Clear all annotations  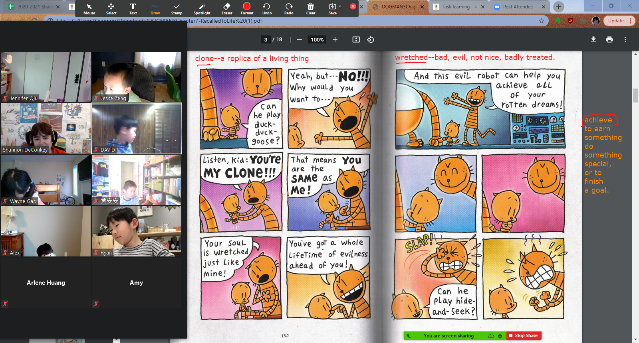311,9
